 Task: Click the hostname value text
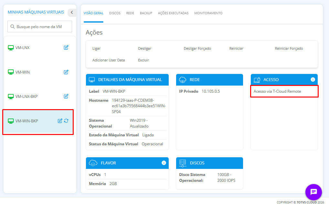click(139, 106)
